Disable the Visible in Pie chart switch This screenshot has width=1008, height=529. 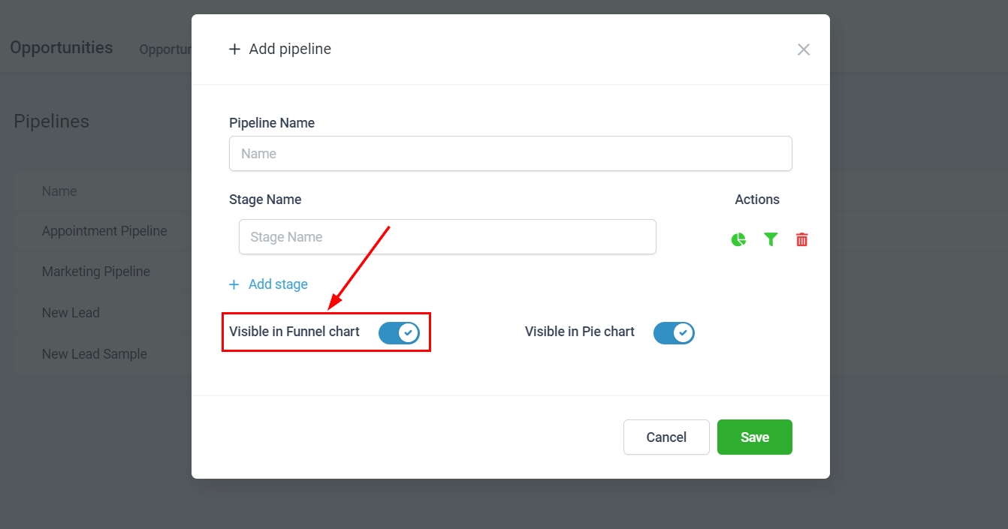(674, 332)
